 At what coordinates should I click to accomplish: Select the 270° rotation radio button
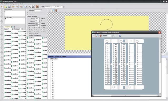click(x=42, y=28)
